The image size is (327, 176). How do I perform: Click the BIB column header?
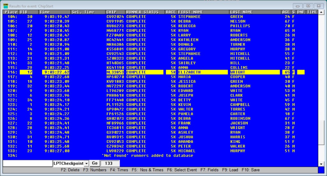point(29,12)
